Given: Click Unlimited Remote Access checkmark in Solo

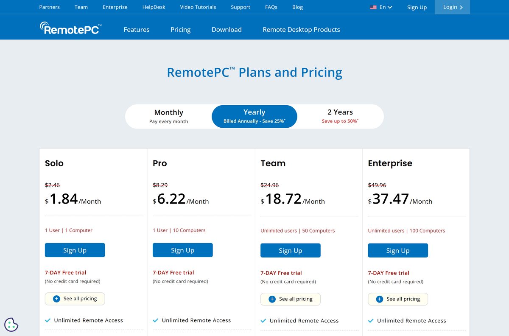Looking at the screenshot, I should (x=48, y=320).
